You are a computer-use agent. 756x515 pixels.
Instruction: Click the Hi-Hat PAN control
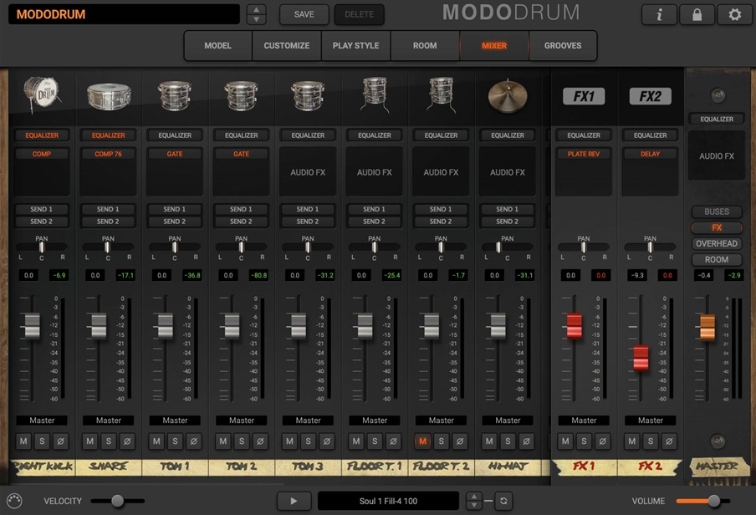(x=508, y=247)
